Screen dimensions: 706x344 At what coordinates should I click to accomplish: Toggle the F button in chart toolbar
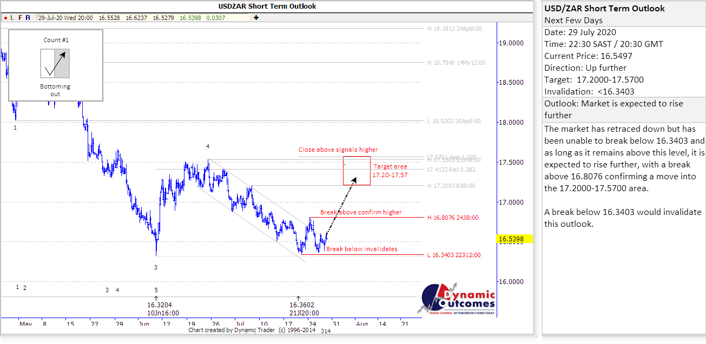tap(20, 17)
